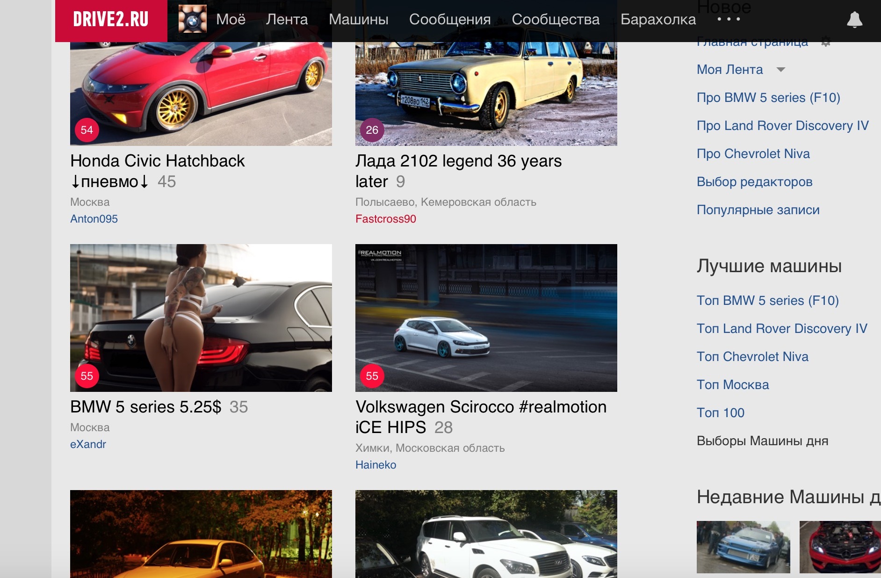The height and width of the screenshot is (578, 881).
Task: Click the DRIVE2.RU logo
Action: tap(111, 20)
